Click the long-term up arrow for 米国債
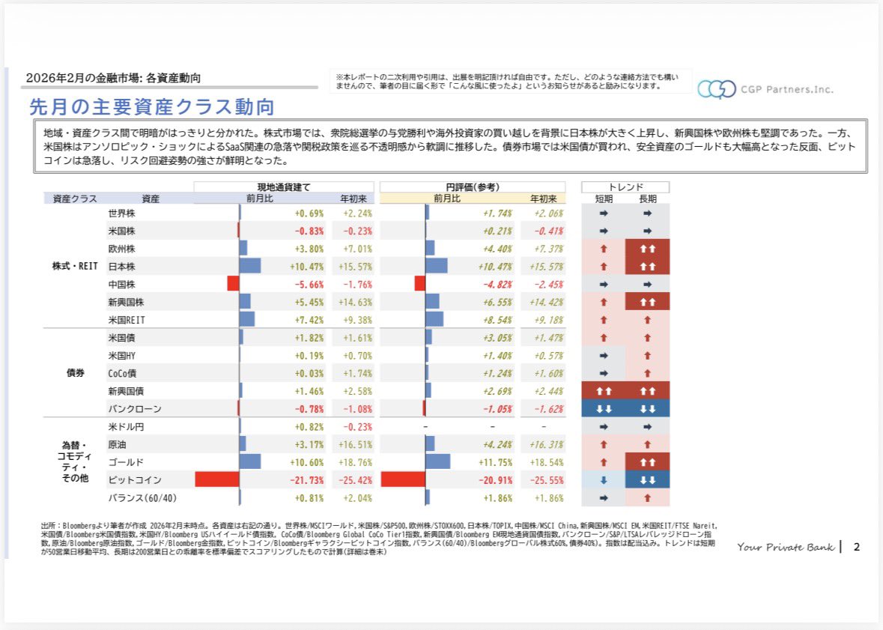Image resolution: width=883 pixels, height=630 pixels. (x=647, y=338)
